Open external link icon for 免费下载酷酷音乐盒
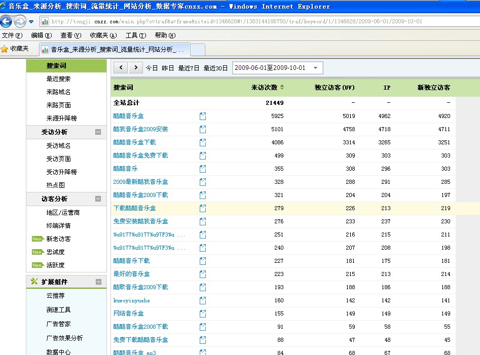Viewport: 480px width, 355px height. [203, 340]
